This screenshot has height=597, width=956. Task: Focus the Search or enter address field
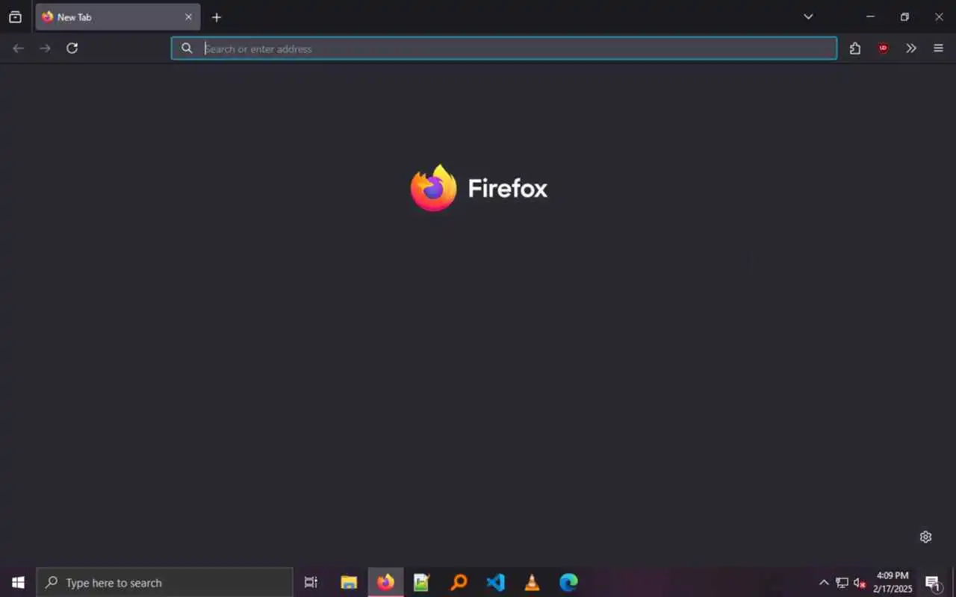pyautogui.click(x=504, y=49)
